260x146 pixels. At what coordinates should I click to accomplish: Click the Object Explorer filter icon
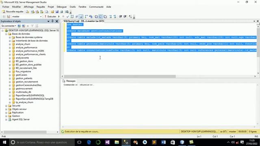[x=32, y=26]
